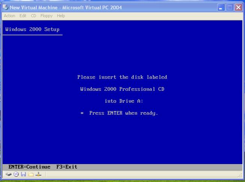Click the CD drive status icon
This screenshot has width=245, height=182.
(16, 174)
